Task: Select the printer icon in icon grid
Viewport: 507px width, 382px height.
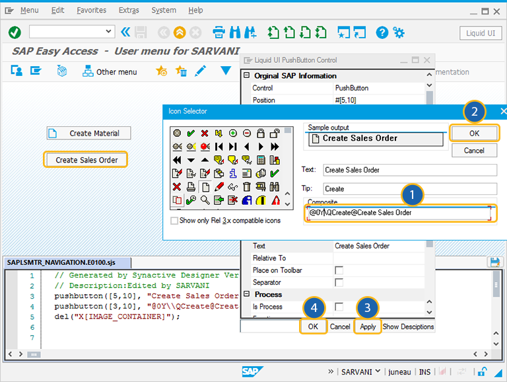Action: point(191,187)
